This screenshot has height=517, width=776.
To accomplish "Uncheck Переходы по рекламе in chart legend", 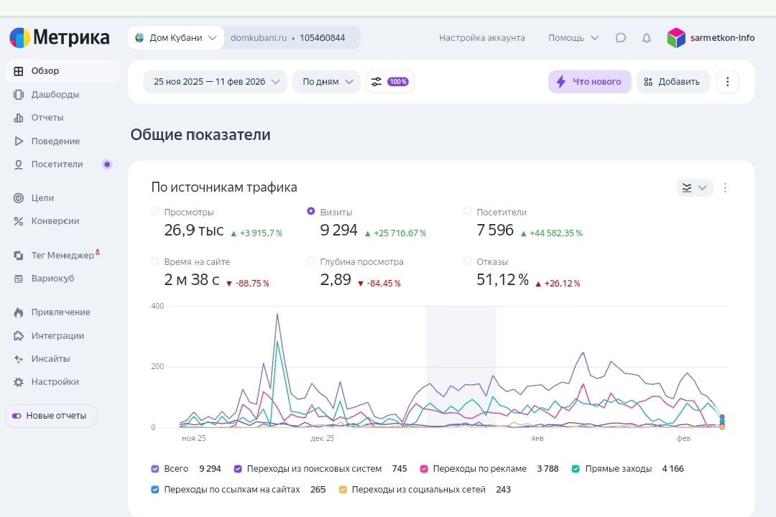I will click(425, 469).
